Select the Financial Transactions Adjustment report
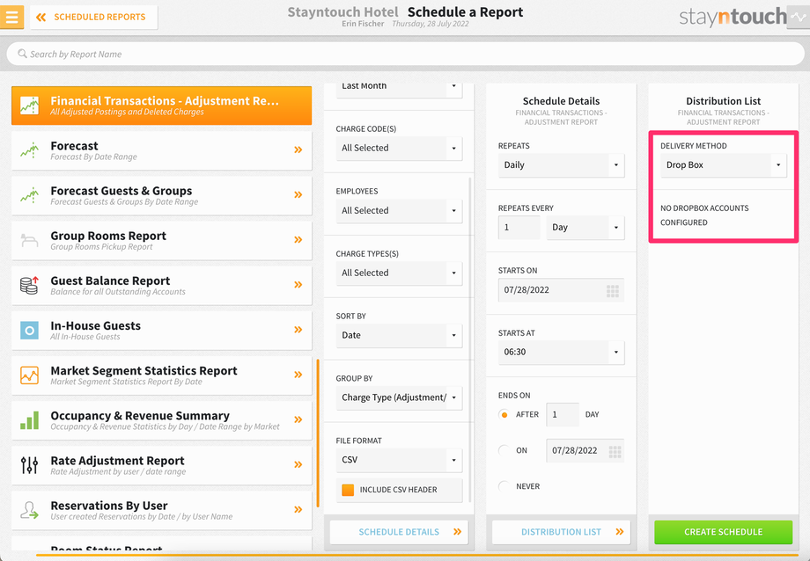The width and height of the screenshot is (810, 561). click(x=162, y=106)
